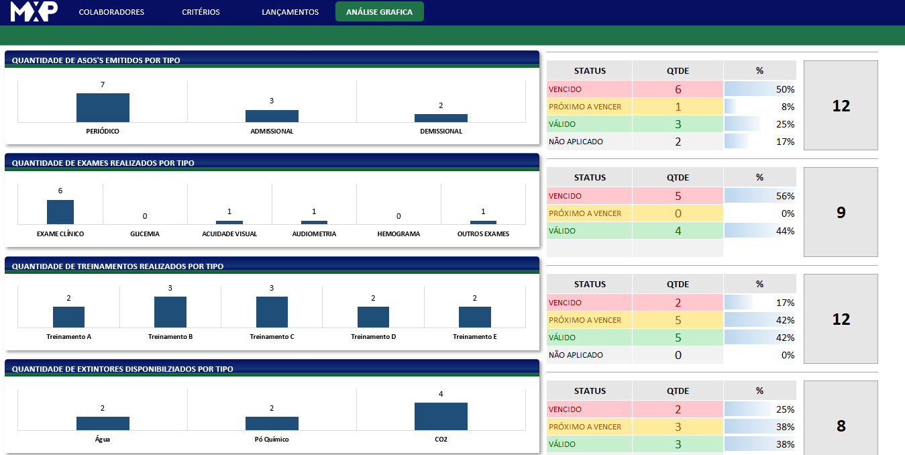This screenshot has height=455, width=905.
Task: Click the MXP logo
Action: click(x=34, y=11)
